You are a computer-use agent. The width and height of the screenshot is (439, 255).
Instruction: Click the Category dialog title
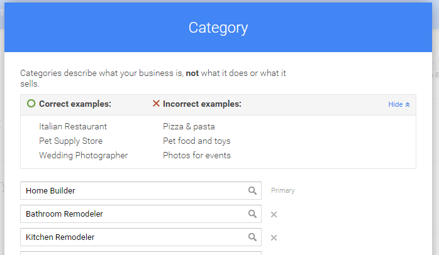pos(218,28)
